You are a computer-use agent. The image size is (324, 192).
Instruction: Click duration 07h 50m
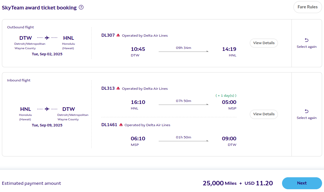click(x=183, y=101)
